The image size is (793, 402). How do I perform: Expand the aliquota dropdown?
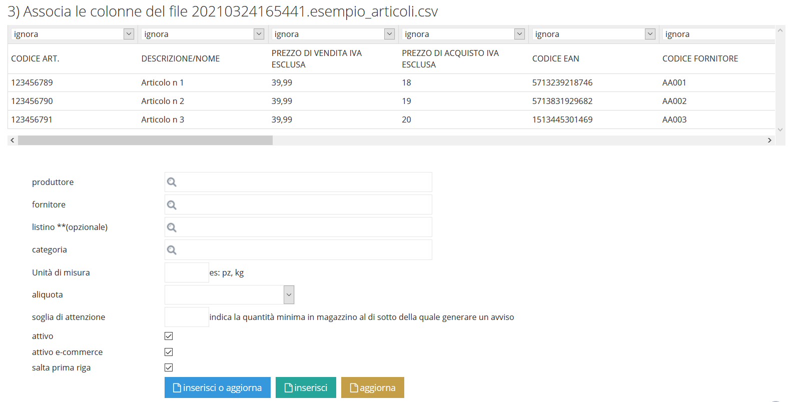(x=229, y=295)
